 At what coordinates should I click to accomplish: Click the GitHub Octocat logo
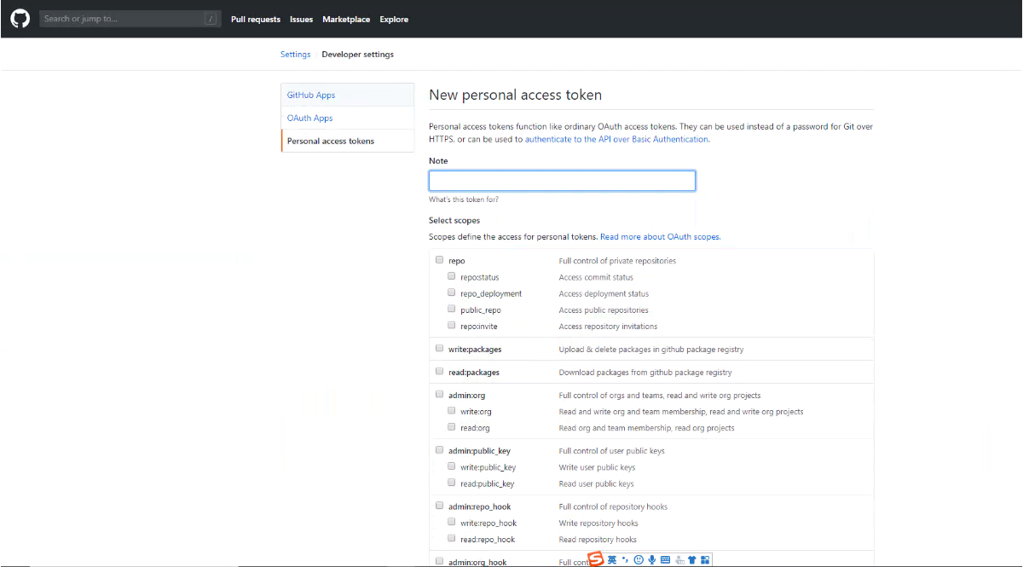(20, 18)
